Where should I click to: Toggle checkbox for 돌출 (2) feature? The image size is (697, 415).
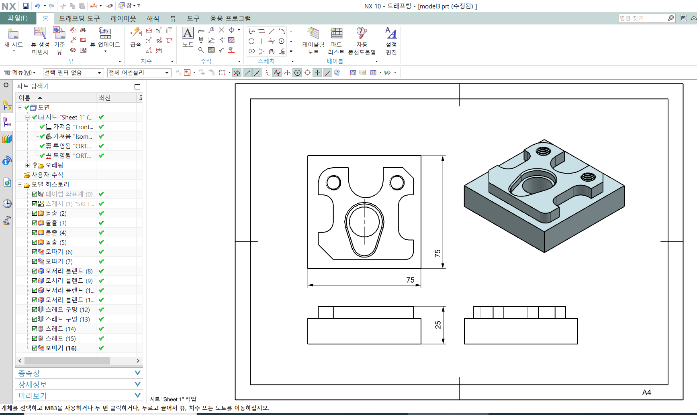pos(35,213)
